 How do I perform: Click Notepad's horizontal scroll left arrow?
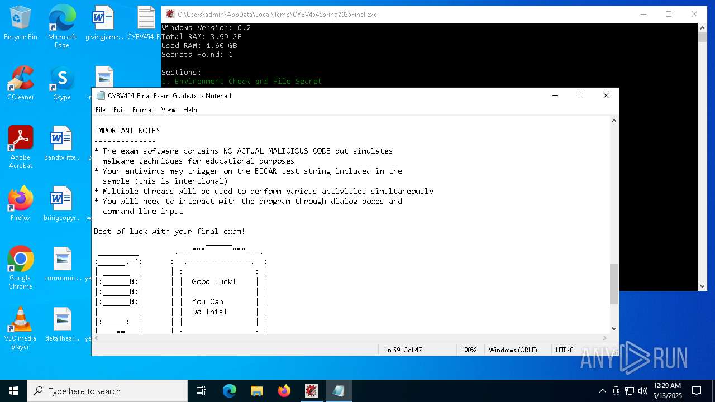97,338
